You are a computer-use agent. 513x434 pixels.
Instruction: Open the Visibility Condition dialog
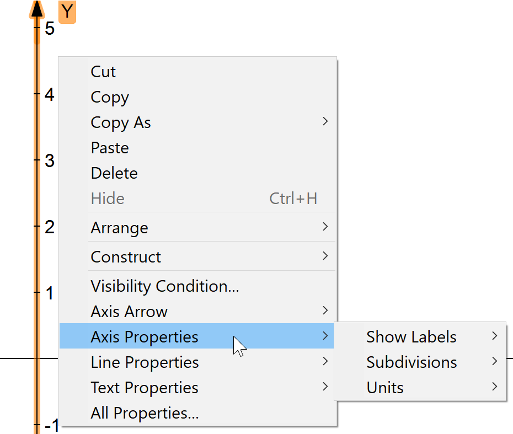(x=165, y=286)
